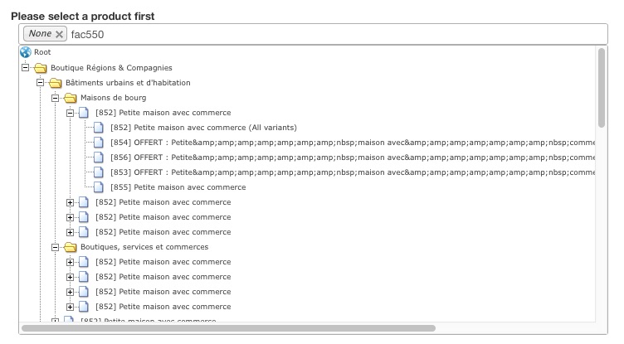This screenshot has width=624, height=344.
Task: Click the Root globe icon
Action: 25,52
